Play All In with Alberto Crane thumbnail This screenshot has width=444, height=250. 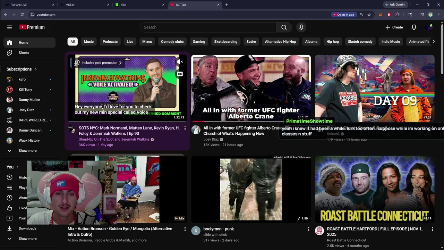coord(251,88)
